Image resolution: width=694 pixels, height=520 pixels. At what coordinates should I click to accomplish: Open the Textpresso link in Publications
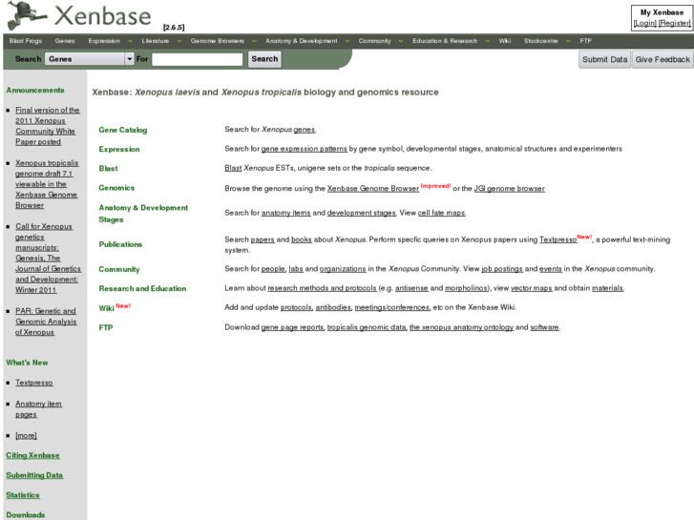pyautogui.click(x=557, y=239)
